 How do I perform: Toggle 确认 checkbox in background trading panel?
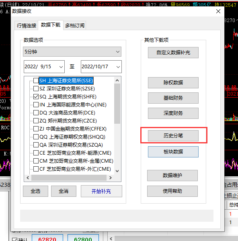coord(14,239)
